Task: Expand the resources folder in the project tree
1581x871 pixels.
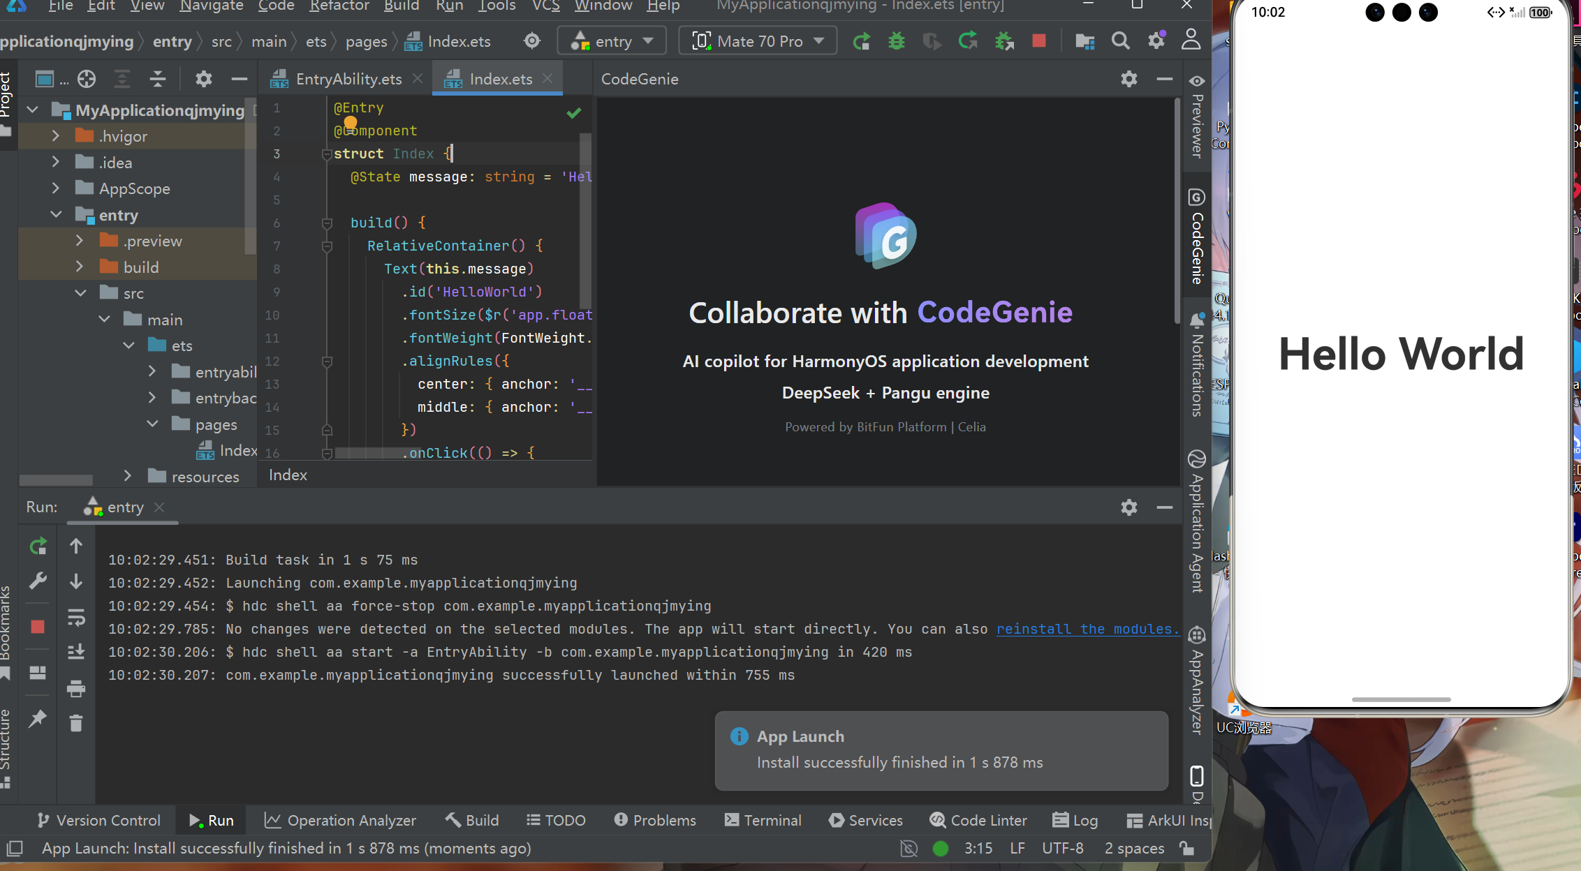Action: click(x=127, y=476)
